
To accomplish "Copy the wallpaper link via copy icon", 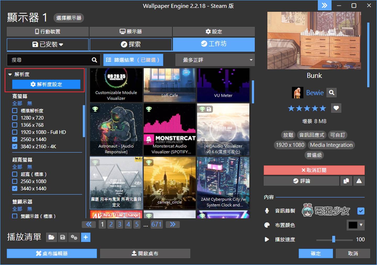I will 346,181.
